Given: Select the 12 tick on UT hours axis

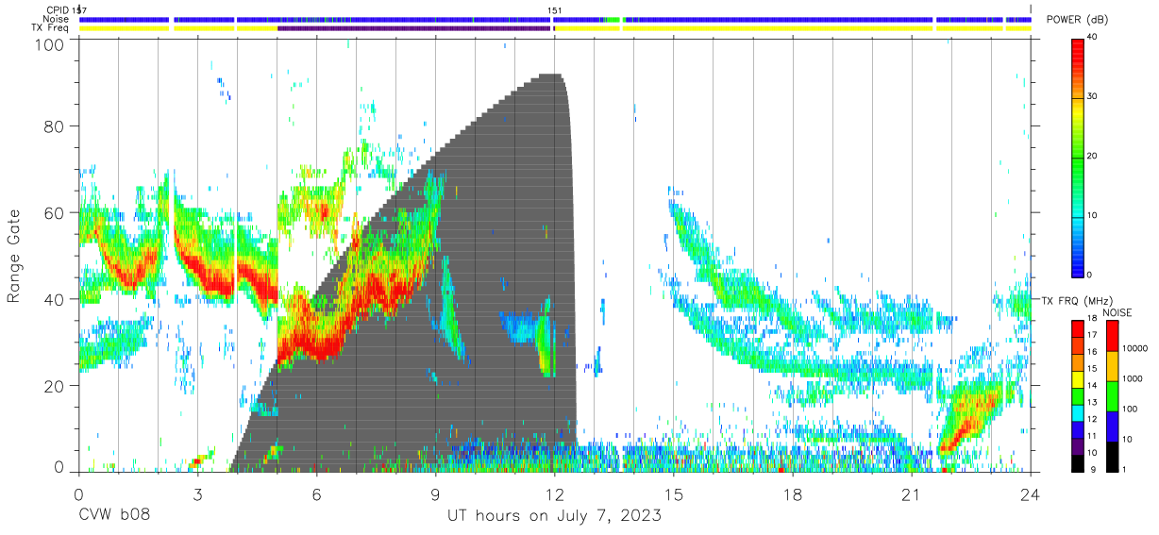Looking at the screenshot, I should (x=554, y=494).
